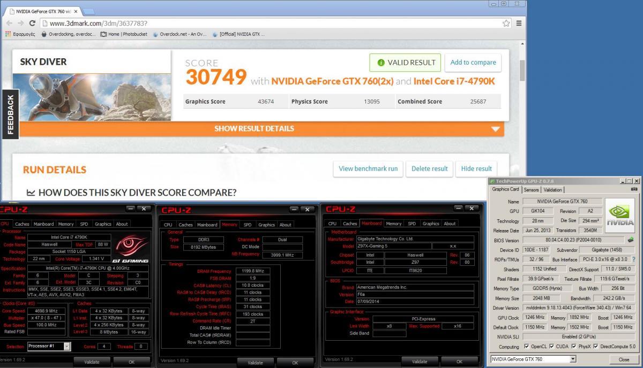This screenshot has width=643, height=368.
Task: Open the [Official] NVIDIA GTX bookmark
Action: pos(238,34)
